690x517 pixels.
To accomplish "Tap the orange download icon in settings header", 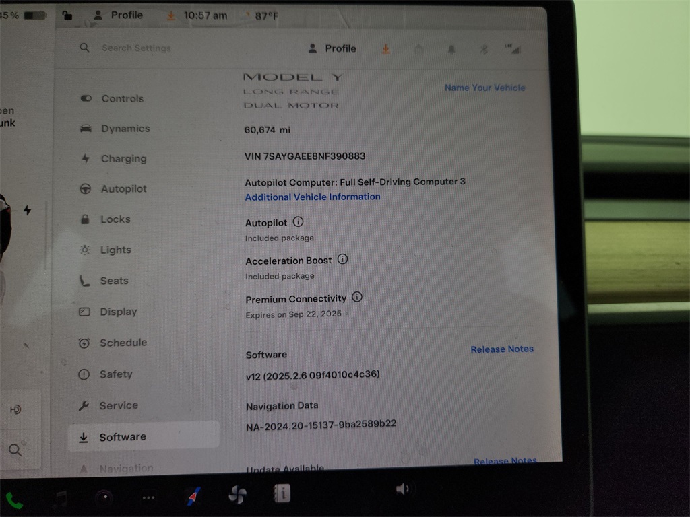I will pyautogui.click(x=386, y=49).
